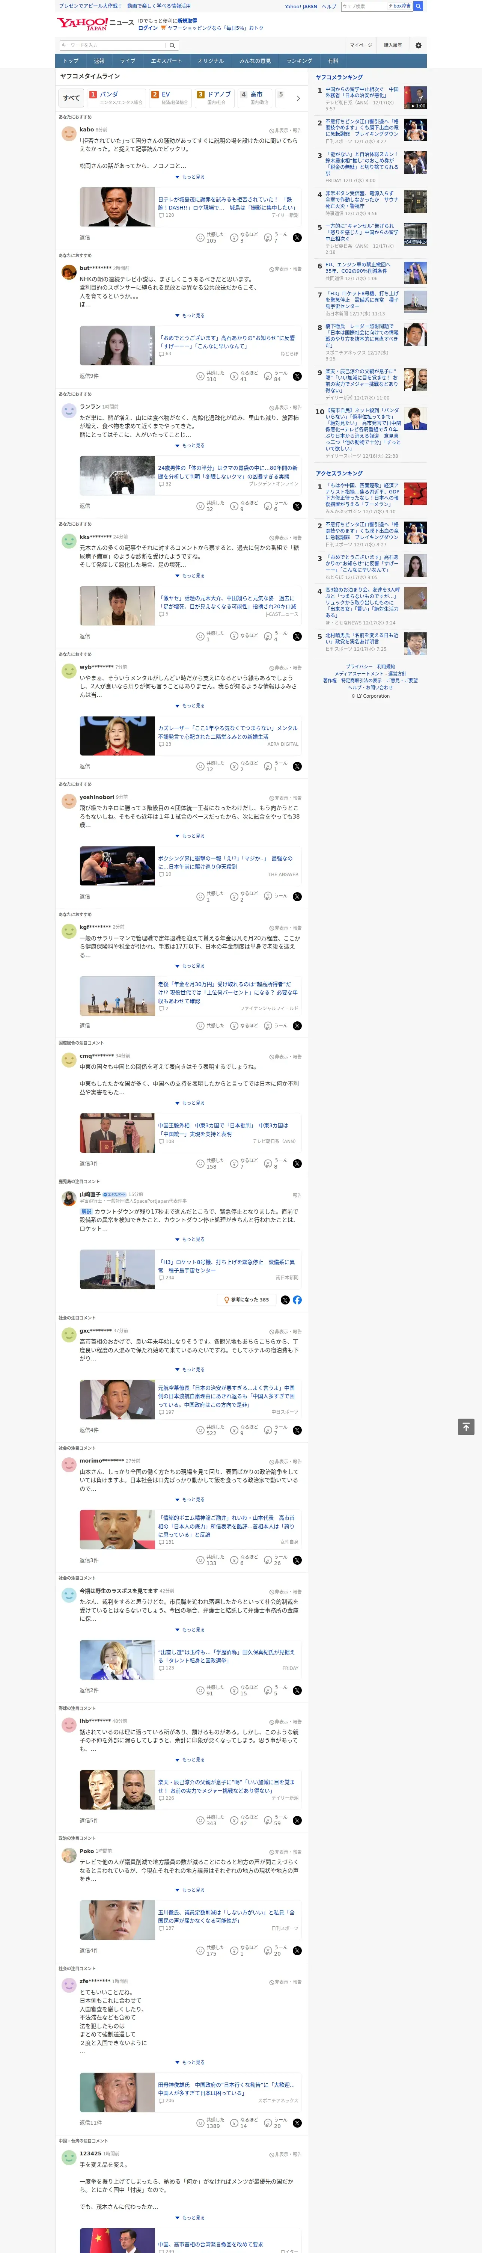Click the ウェブ検索 input field
The image size is (482, 2253).
coord(364,6)
